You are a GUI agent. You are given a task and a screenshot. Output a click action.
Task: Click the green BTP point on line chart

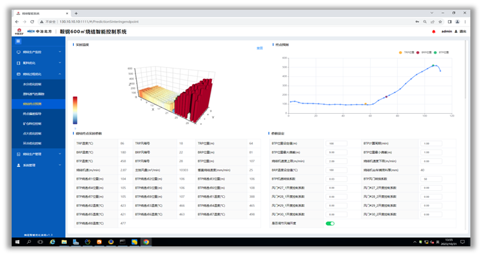coord(433,65)
